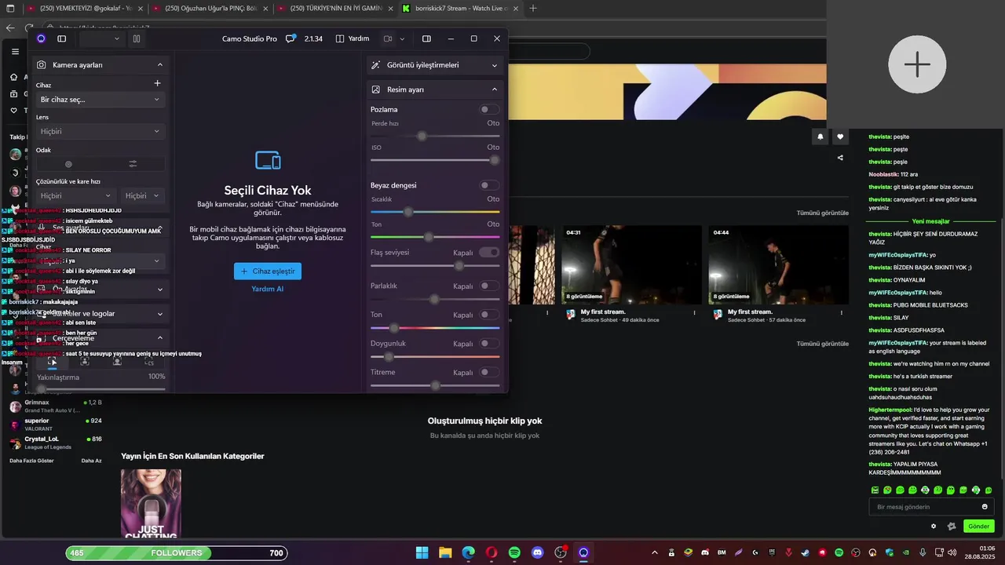Toggle the Beyaz dengesi switch
The width and height of the screenshot is (1005, 565).
pyautogui.click(x=489, y=185)
